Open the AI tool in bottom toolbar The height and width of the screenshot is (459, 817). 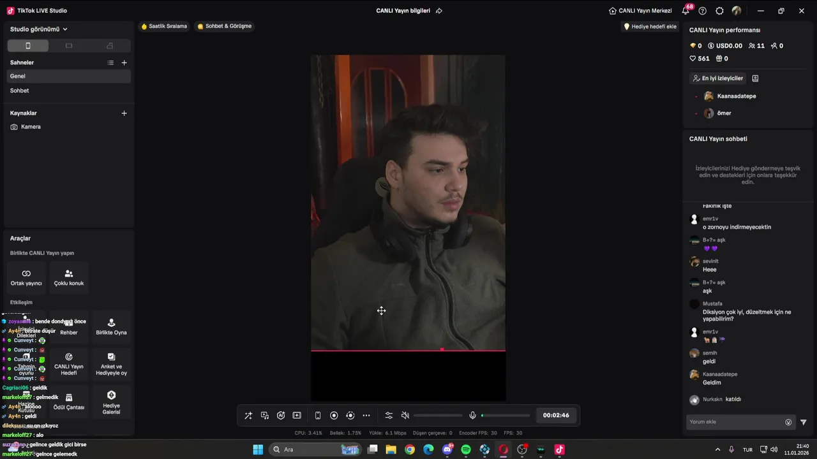[281, 416]
